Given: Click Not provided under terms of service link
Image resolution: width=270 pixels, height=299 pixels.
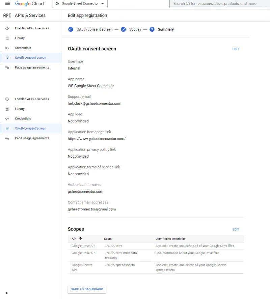Looking at the screenshot, I should pyautogui.click(x=78, y=174).
